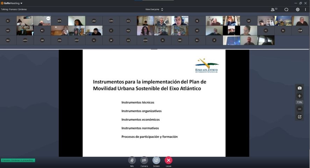The height and width of the screenshot is (168, 310).
Task: Zoom out of the presentation with minus
Action: click(300, 109)
